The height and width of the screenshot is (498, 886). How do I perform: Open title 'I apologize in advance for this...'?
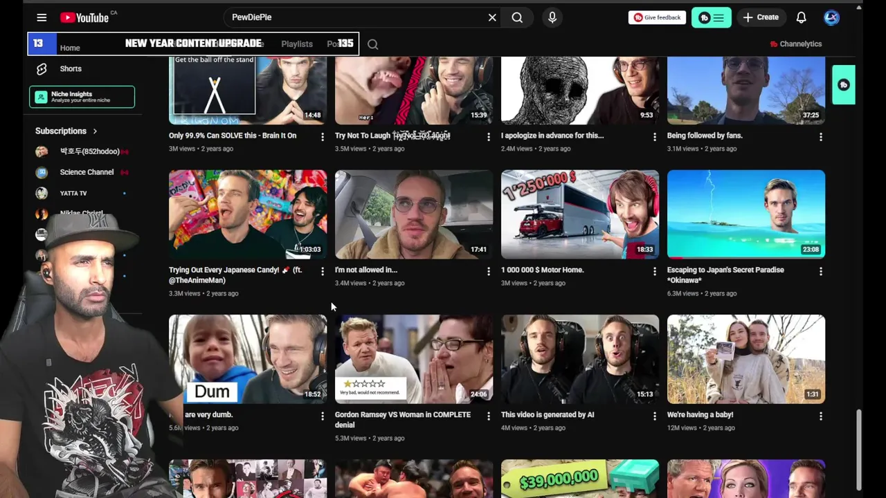(552, 136)
